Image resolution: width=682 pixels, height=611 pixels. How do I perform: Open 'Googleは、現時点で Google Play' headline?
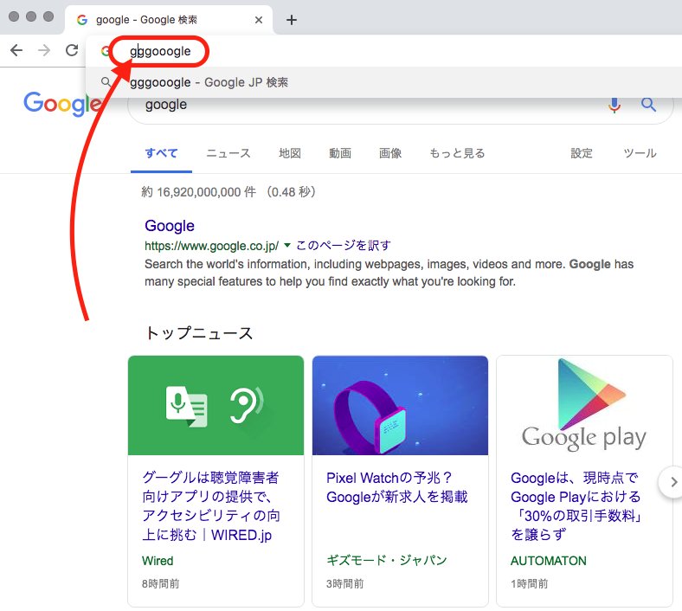click(x=576, y=505)
